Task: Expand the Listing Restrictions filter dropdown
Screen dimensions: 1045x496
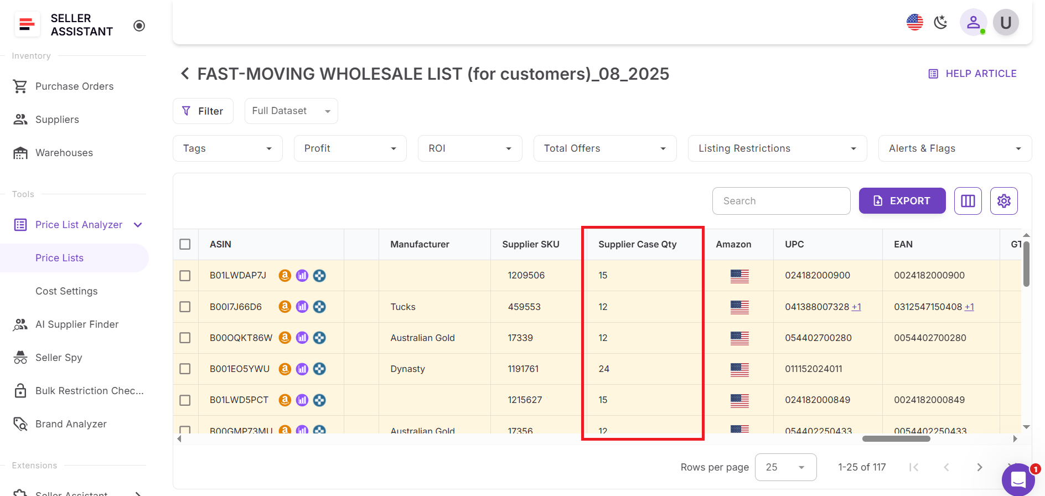Action: tap(777, 148)
